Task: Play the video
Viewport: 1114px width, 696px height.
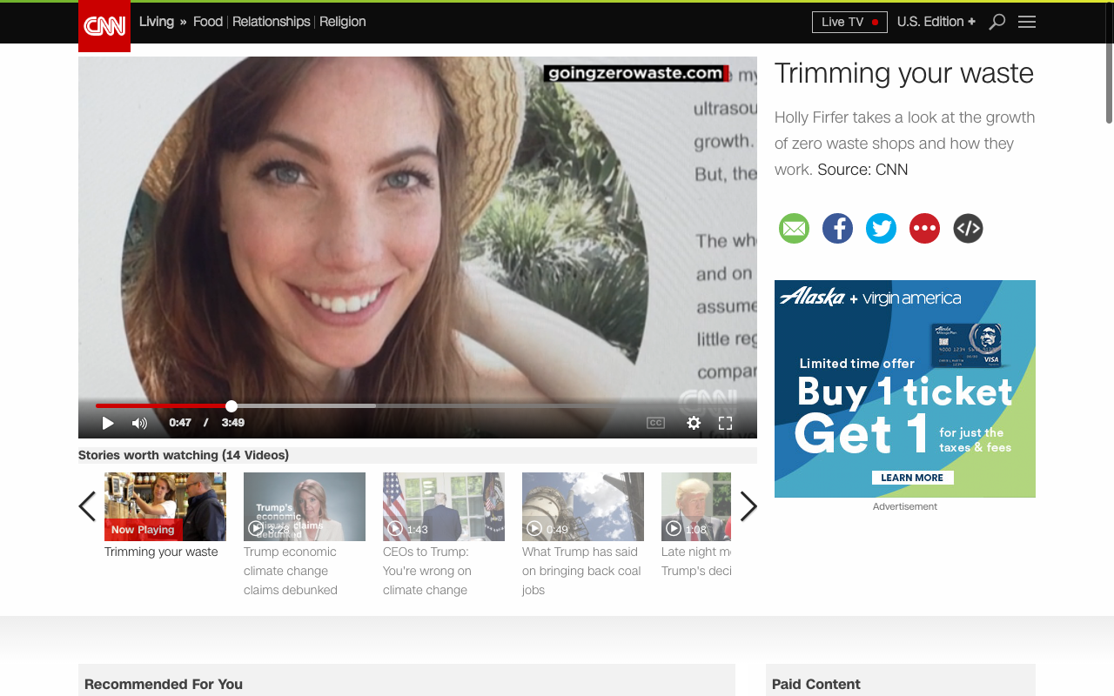Action: click(108, 423)
